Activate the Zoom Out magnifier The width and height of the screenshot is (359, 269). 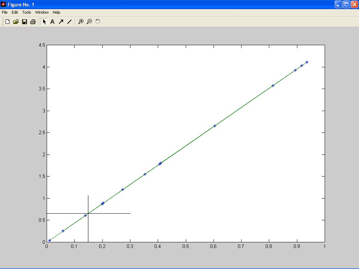pyautogui.click(x=89, y=22)
